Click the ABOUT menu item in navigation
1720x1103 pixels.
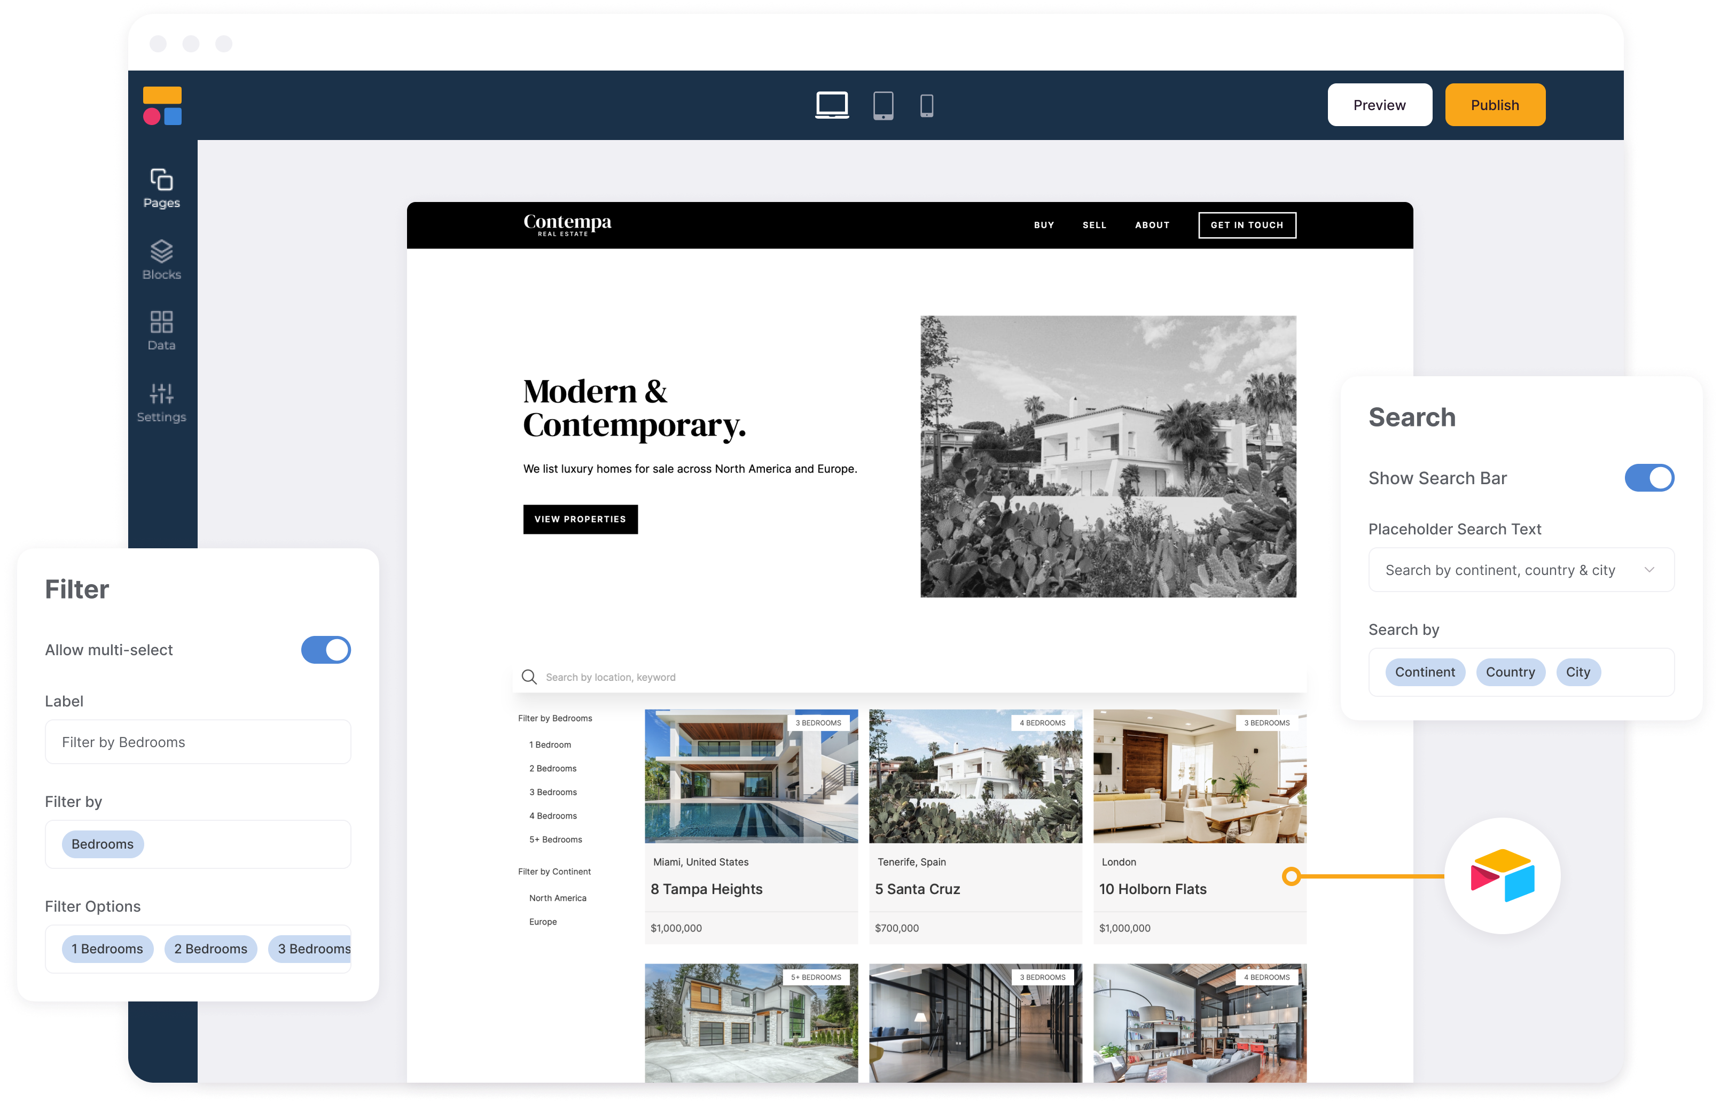click(x=1151, y=224)
